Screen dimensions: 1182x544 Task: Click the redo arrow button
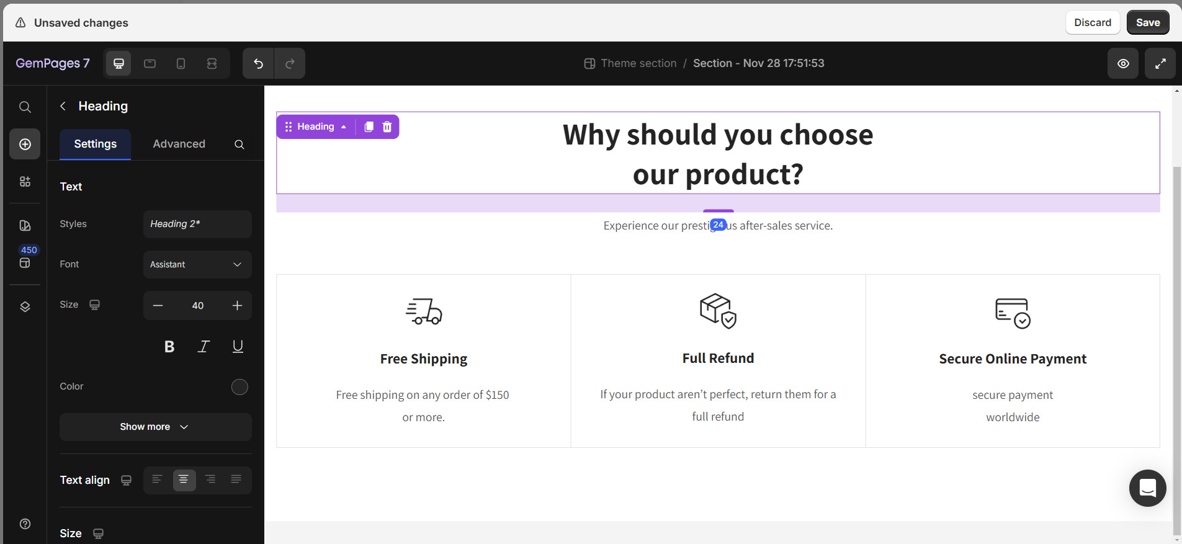point(290,63)
